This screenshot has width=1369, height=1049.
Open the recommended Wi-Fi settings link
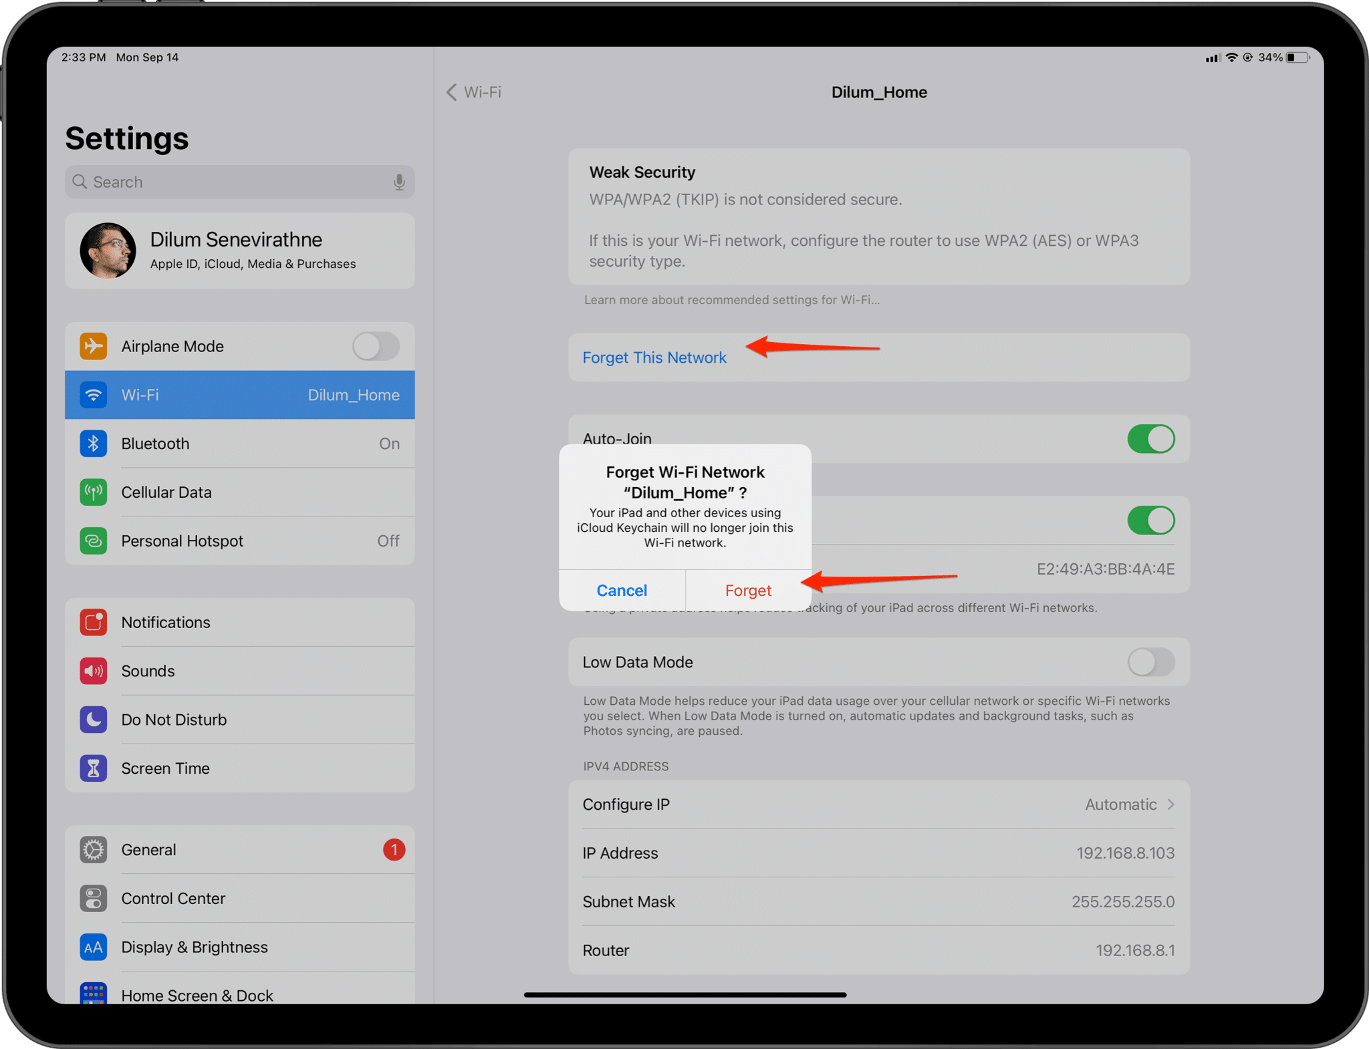click(731, 300)
